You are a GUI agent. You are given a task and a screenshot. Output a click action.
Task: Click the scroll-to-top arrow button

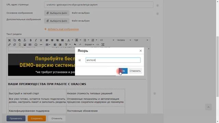pos(208,107)
